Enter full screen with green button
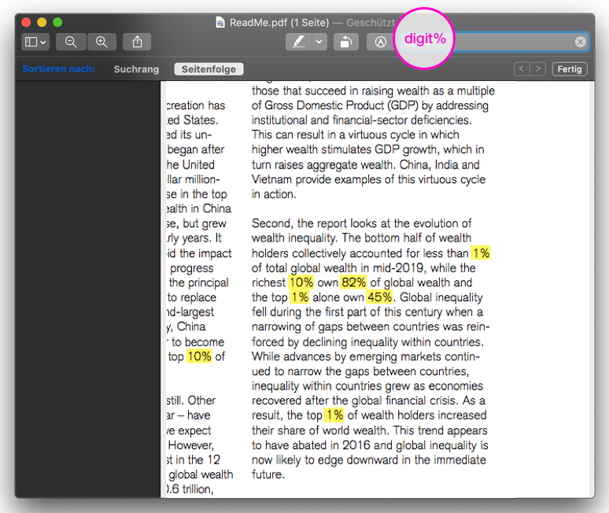The image size is (609, 513). point(57,22)
